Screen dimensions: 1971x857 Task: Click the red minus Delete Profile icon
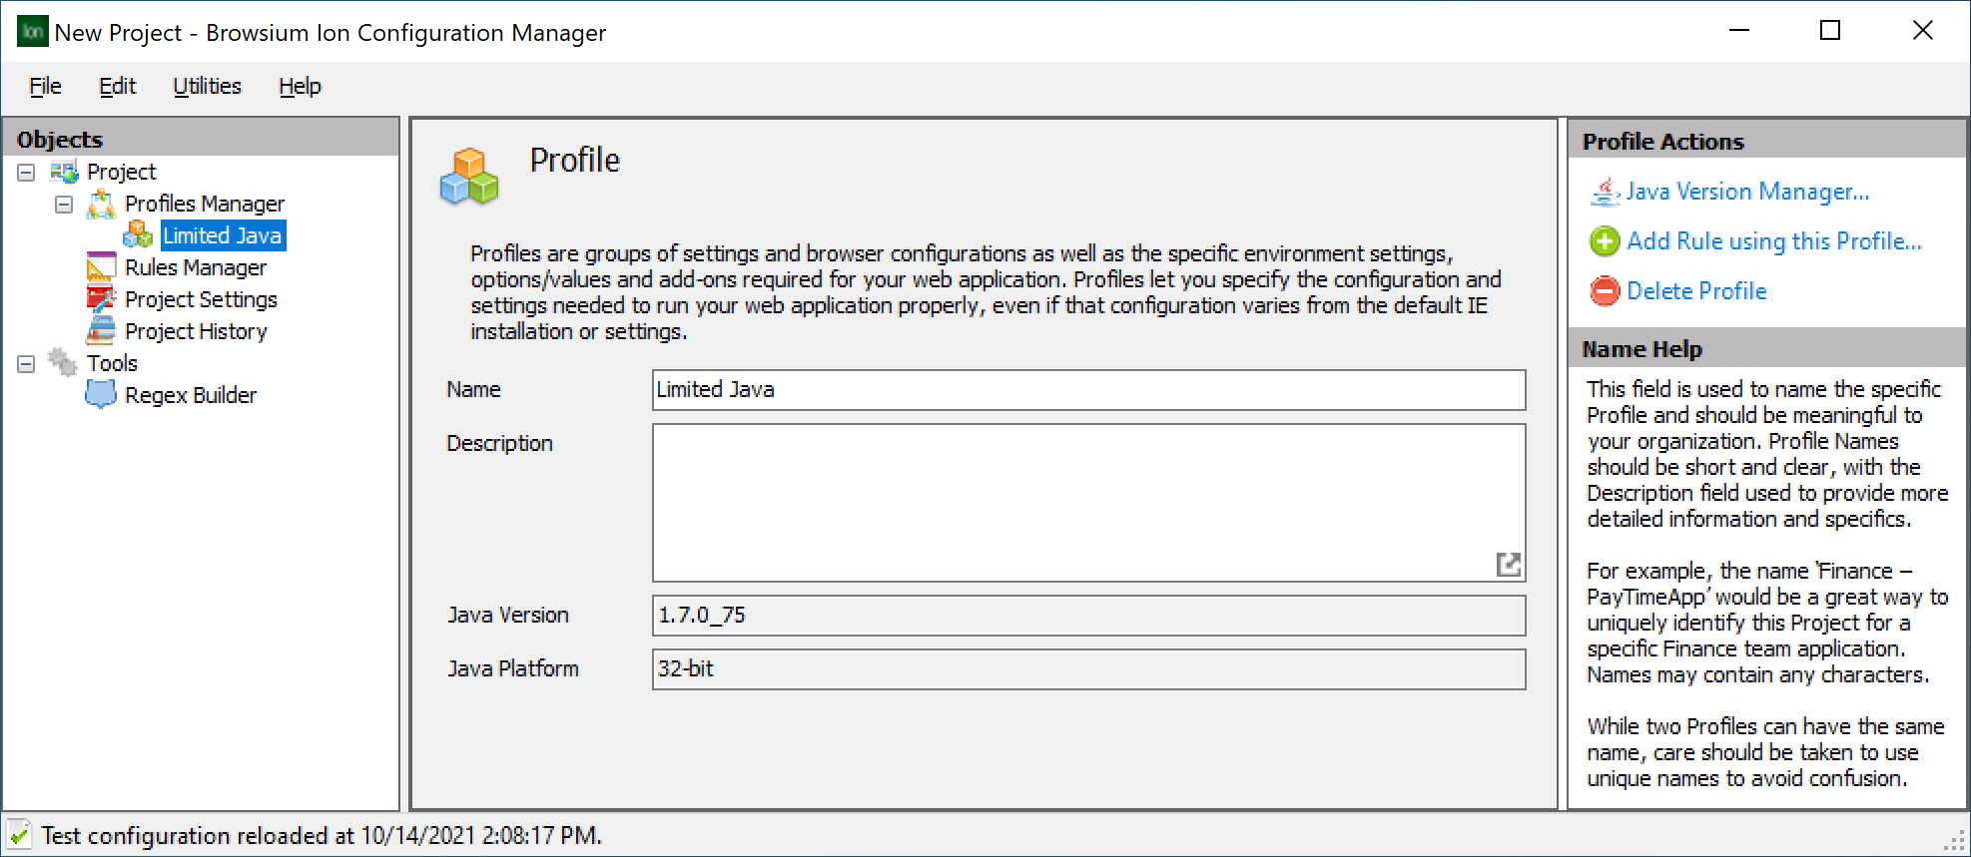pos(1605,290)
